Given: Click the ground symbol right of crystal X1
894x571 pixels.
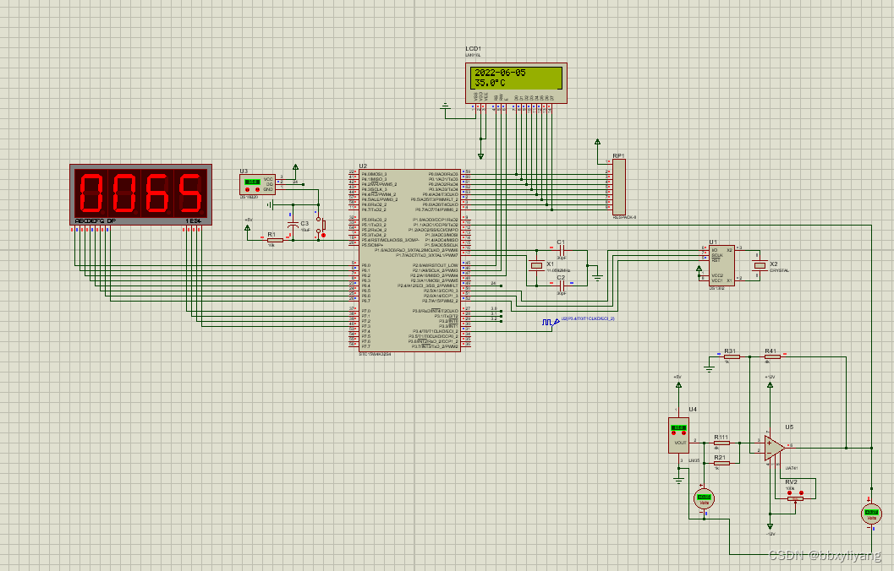Looking at the screenshot, I should (596, 277).
